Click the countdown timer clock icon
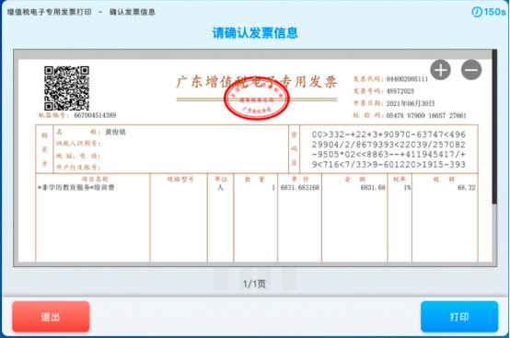This screenshot has height=338, width=510. (477, 12)
